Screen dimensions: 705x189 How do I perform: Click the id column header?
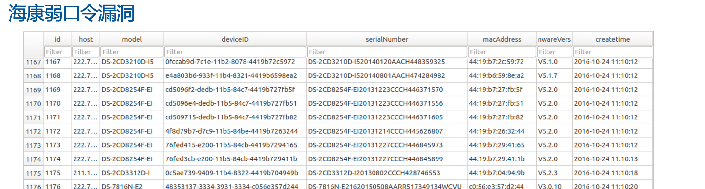pos(57,39)
